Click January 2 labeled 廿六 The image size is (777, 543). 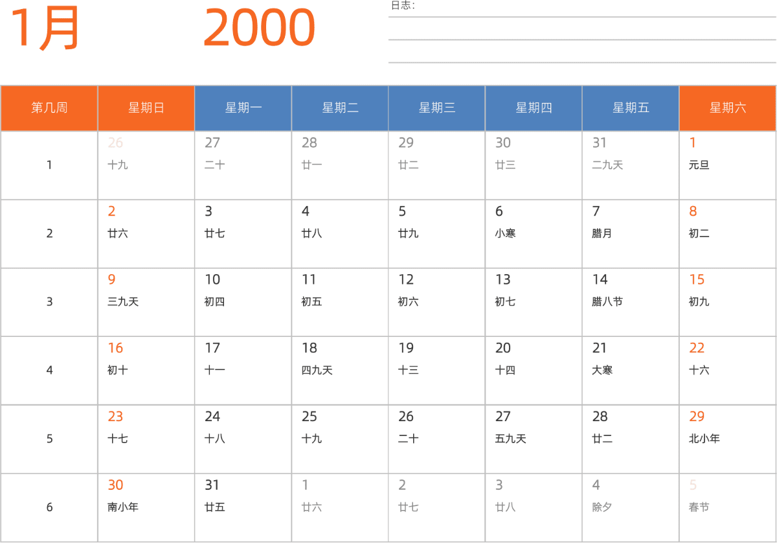[x=146, y=234]
